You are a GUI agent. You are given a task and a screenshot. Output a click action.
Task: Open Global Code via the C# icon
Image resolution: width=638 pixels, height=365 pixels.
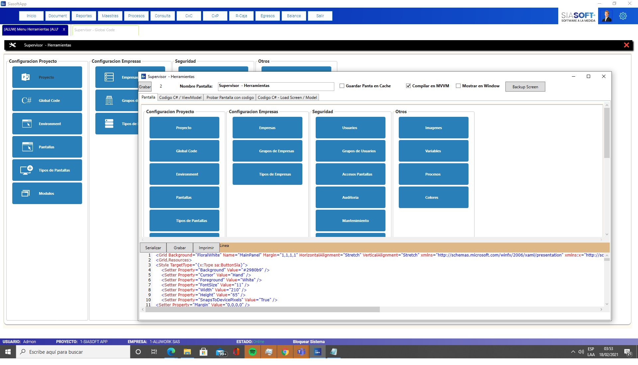pyautogui.click(x=26, y=100)
